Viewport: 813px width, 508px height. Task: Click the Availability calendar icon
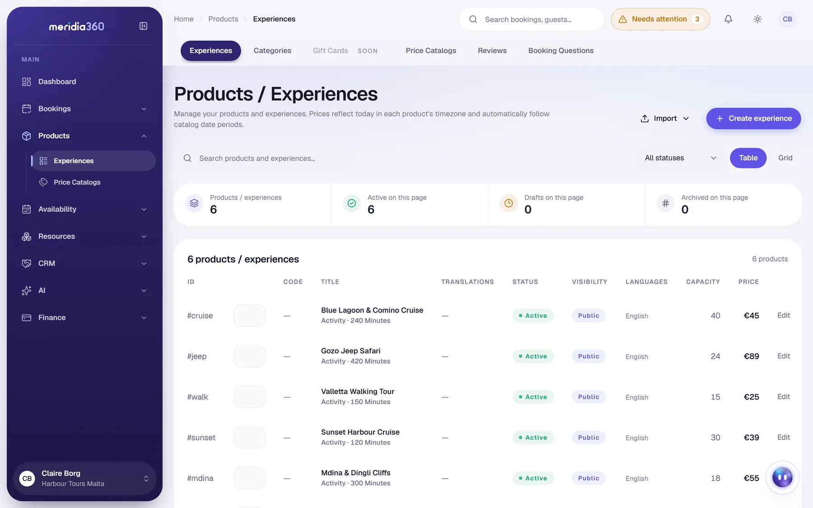tap(27, 209)
